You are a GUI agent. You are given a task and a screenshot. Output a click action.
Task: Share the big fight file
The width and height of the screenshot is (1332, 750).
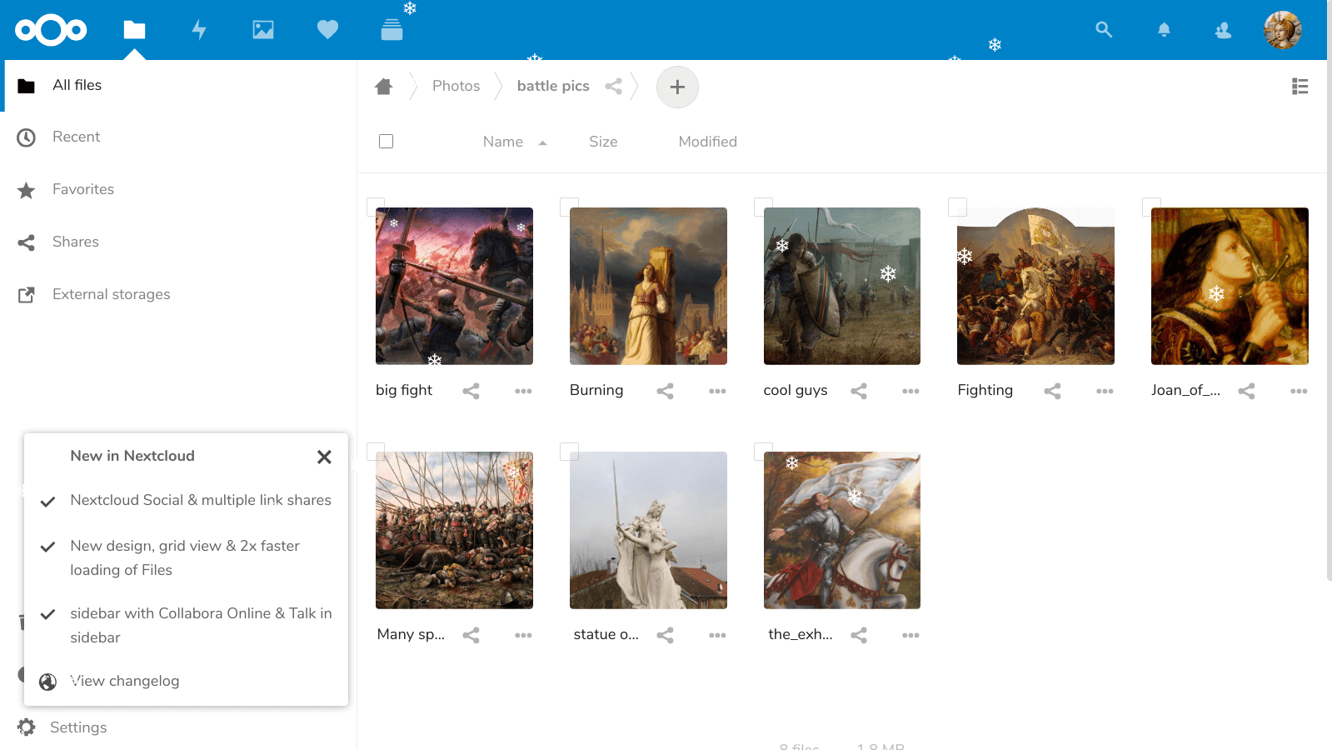pos(471,391)
